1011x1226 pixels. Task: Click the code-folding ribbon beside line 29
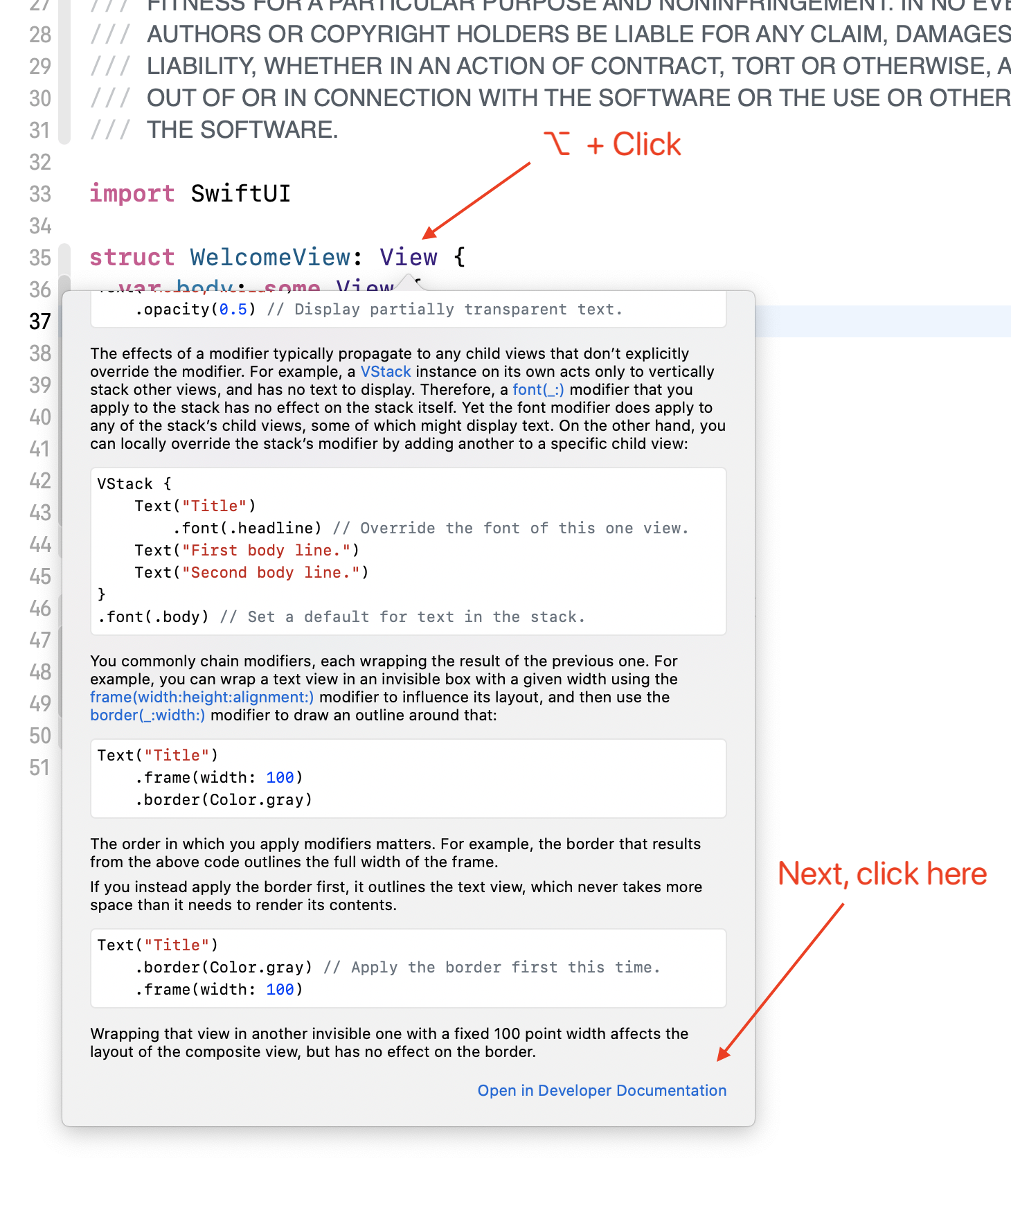pos(64,66)
